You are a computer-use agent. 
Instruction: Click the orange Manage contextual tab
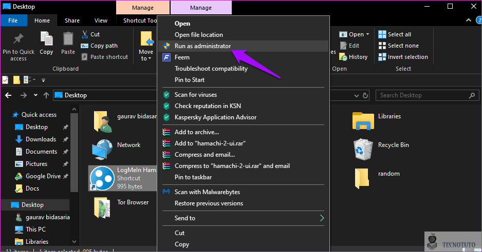tap(143, 8)
